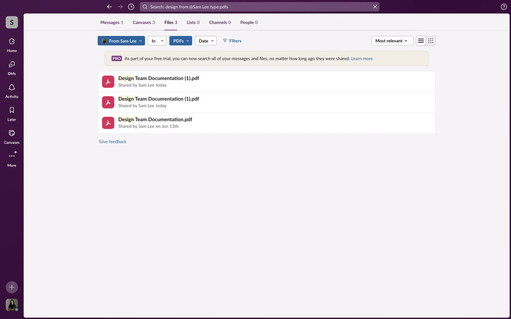Go back with the left arrow
This screenshot has height=319, width=511.
click(109, 7)
